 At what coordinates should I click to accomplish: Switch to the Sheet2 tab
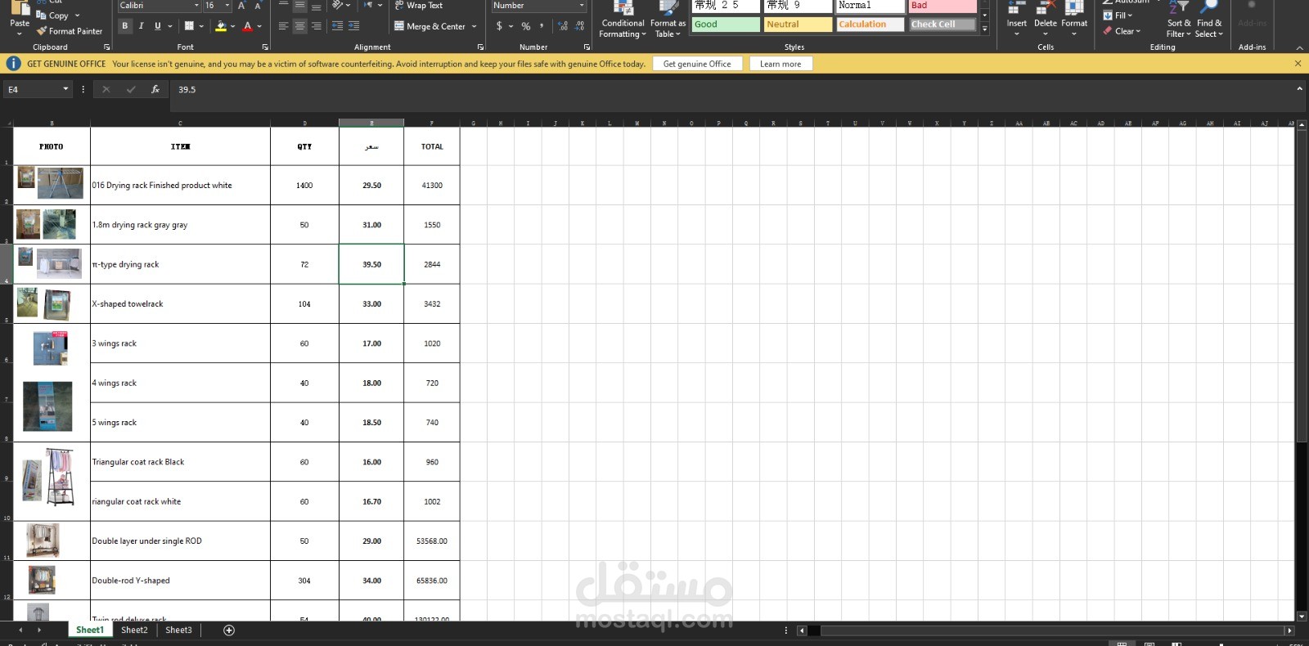point(134,630)
